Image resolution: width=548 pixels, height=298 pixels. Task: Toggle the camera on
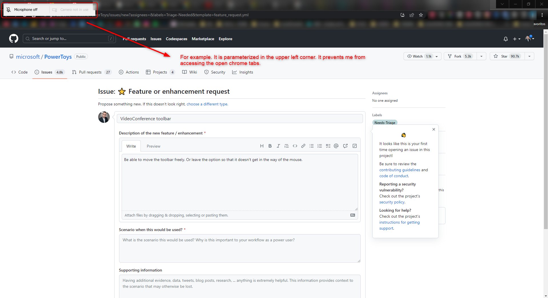[54, 9]
